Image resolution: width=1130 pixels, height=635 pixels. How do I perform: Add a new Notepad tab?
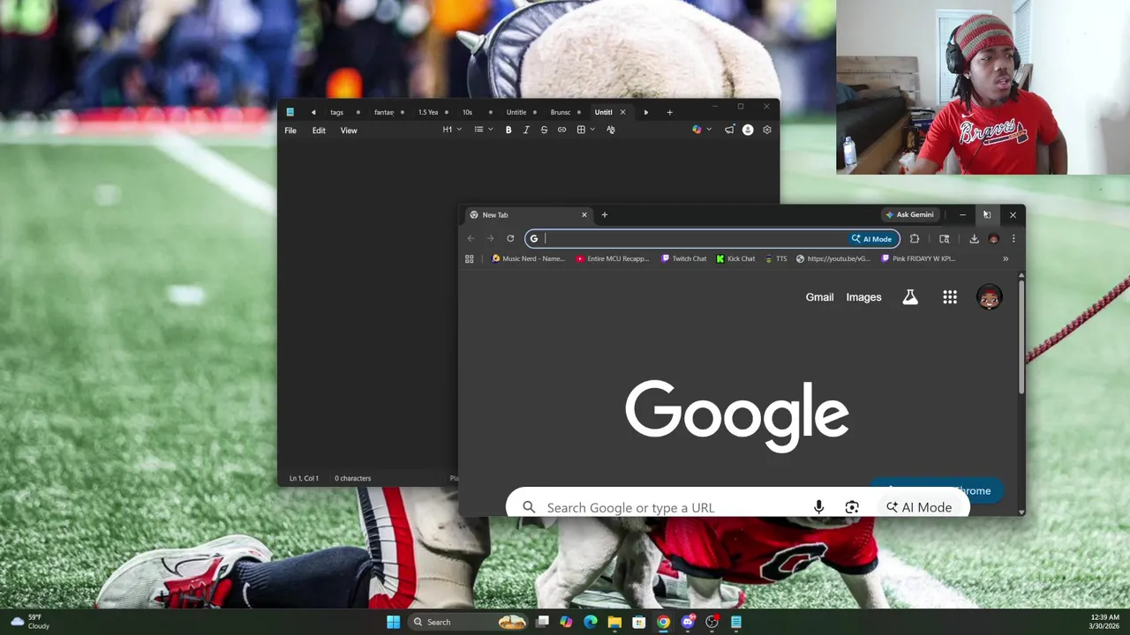pyautogui.click(x=669, y=112)
